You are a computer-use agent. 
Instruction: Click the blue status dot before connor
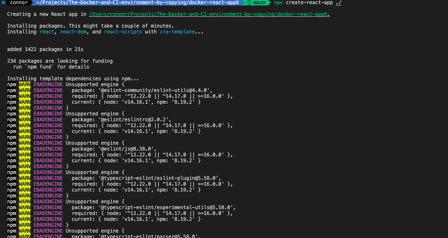[3, 3]
